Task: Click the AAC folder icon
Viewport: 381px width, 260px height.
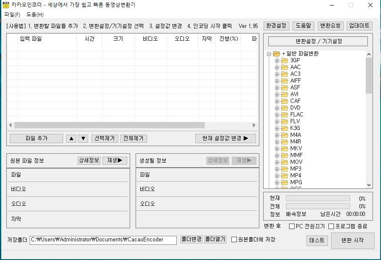Action: pos(284,67)
